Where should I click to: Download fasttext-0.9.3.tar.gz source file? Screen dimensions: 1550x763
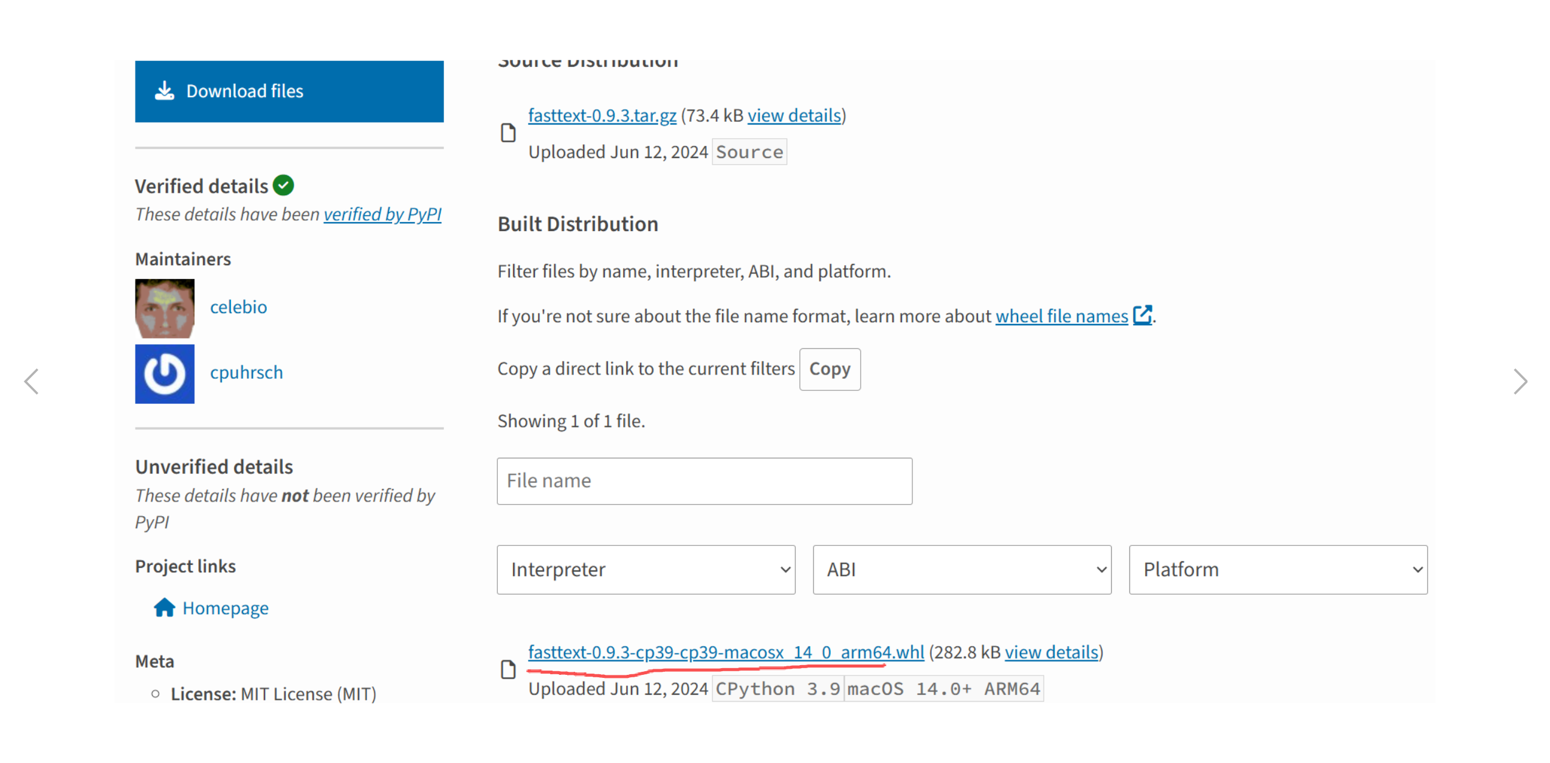602,116
